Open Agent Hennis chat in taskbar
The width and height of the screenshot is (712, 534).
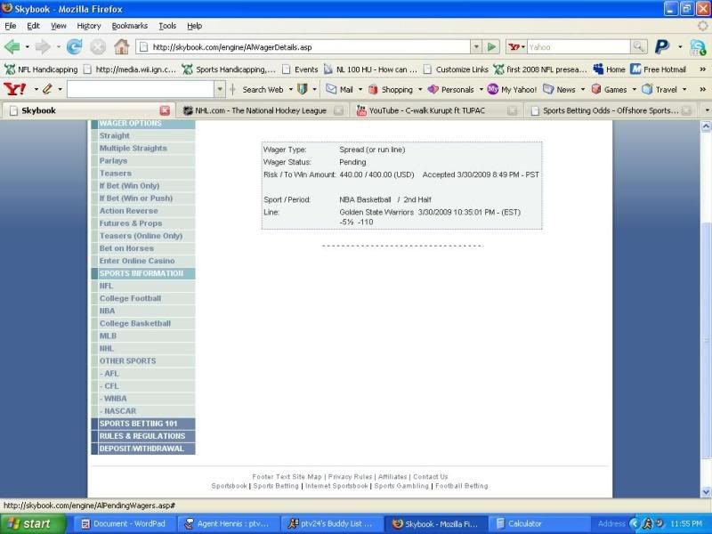[x=227, y=523]
